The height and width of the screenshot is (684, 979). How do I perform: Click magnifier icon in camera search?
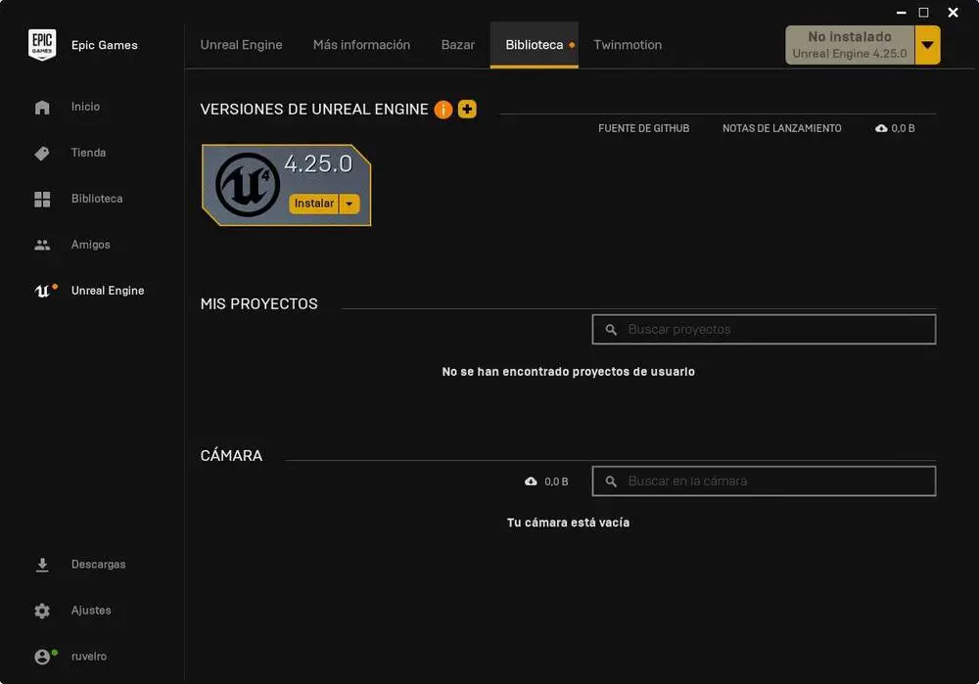pyautogui.click(x=611, y=481)
